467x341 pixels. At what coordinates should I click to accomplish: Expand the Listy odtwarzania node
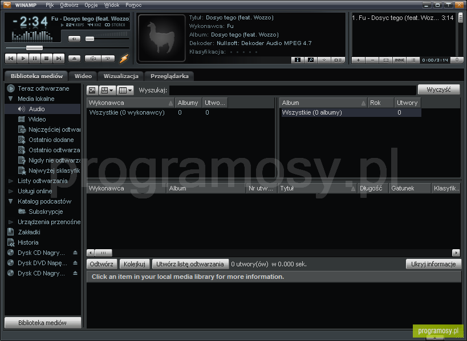[x=11, y=181]
